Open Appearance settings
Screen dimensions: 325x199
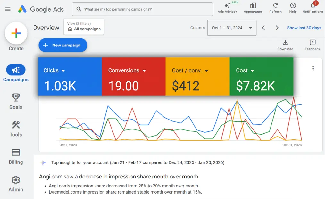tap(253, 8)
